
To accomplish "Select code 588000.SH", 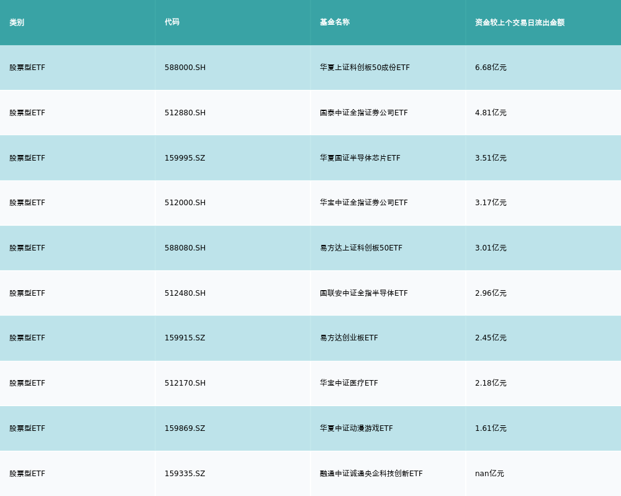I will [185, 68].
